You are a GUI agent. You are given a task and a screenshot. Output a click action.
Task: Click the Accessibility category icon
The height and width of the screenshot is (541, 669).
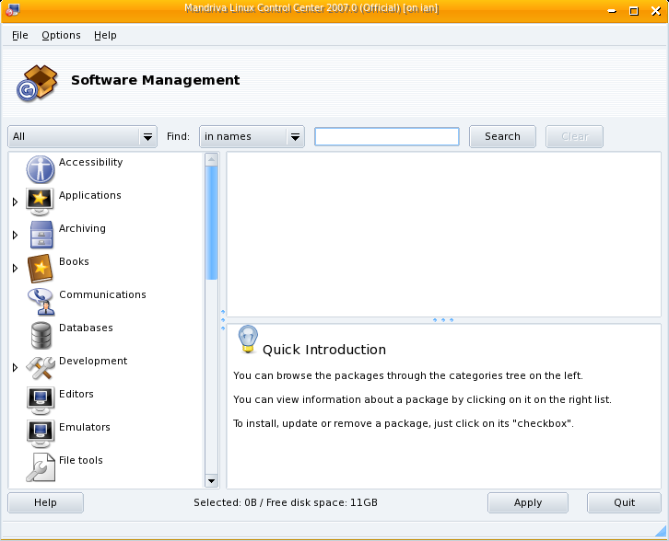pyautogui.click(x=41, y=168)
